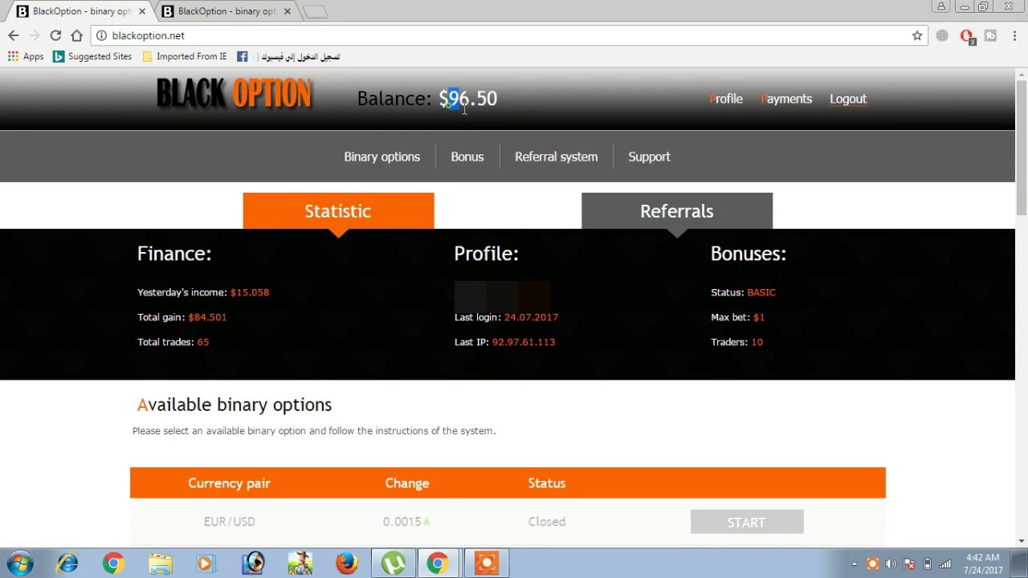Open Suggested Sites bookmark
1028x578 pixels.
coord(92,56)
